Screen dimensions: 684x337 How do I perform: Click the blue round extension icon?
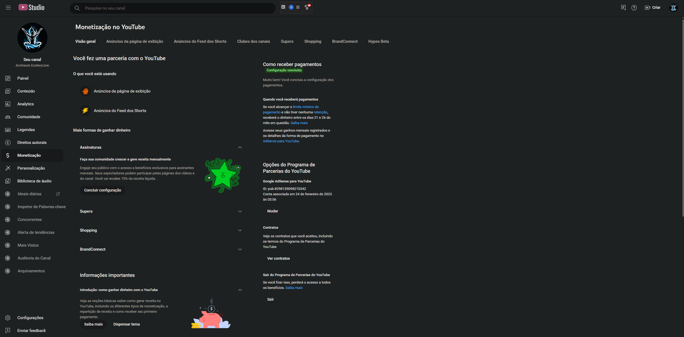tap(291, 7)
